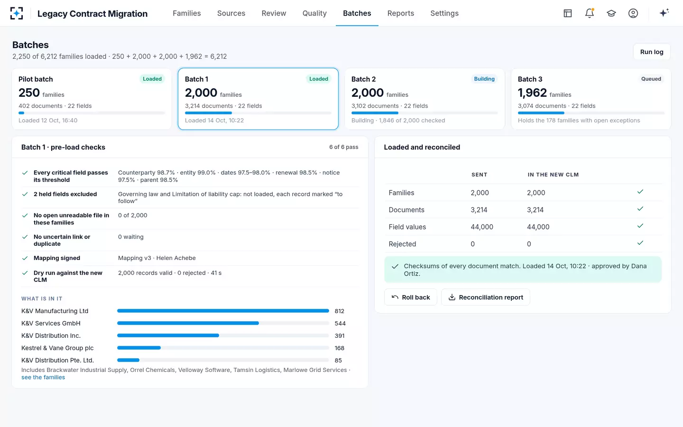The image size is (683, 427).
Task: Open the sparkle AI assistant icon
Action: tap(664, 13)
